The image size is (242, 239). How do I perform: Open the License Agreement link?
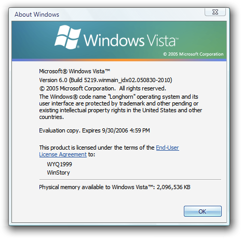(63, 154)
